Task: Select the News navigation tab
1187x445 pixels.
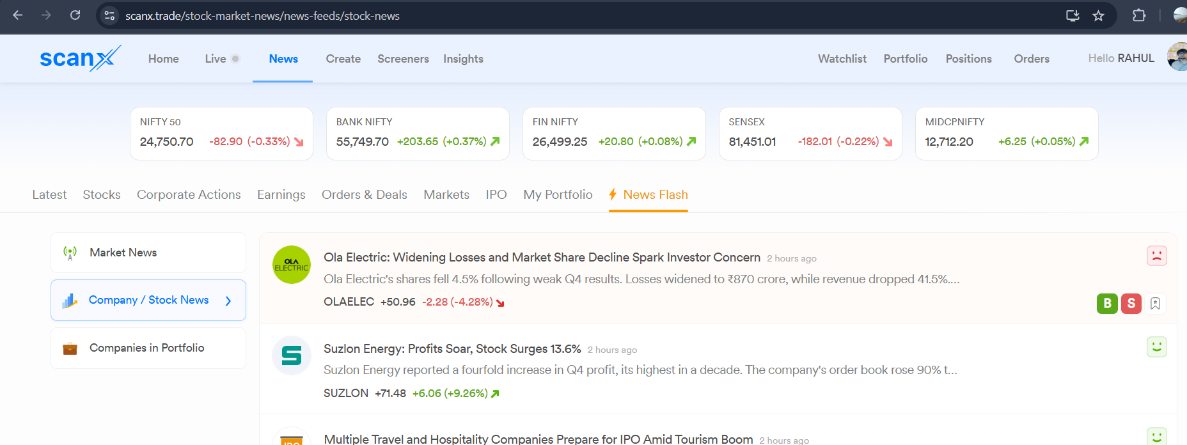Action: pos(283,59)
